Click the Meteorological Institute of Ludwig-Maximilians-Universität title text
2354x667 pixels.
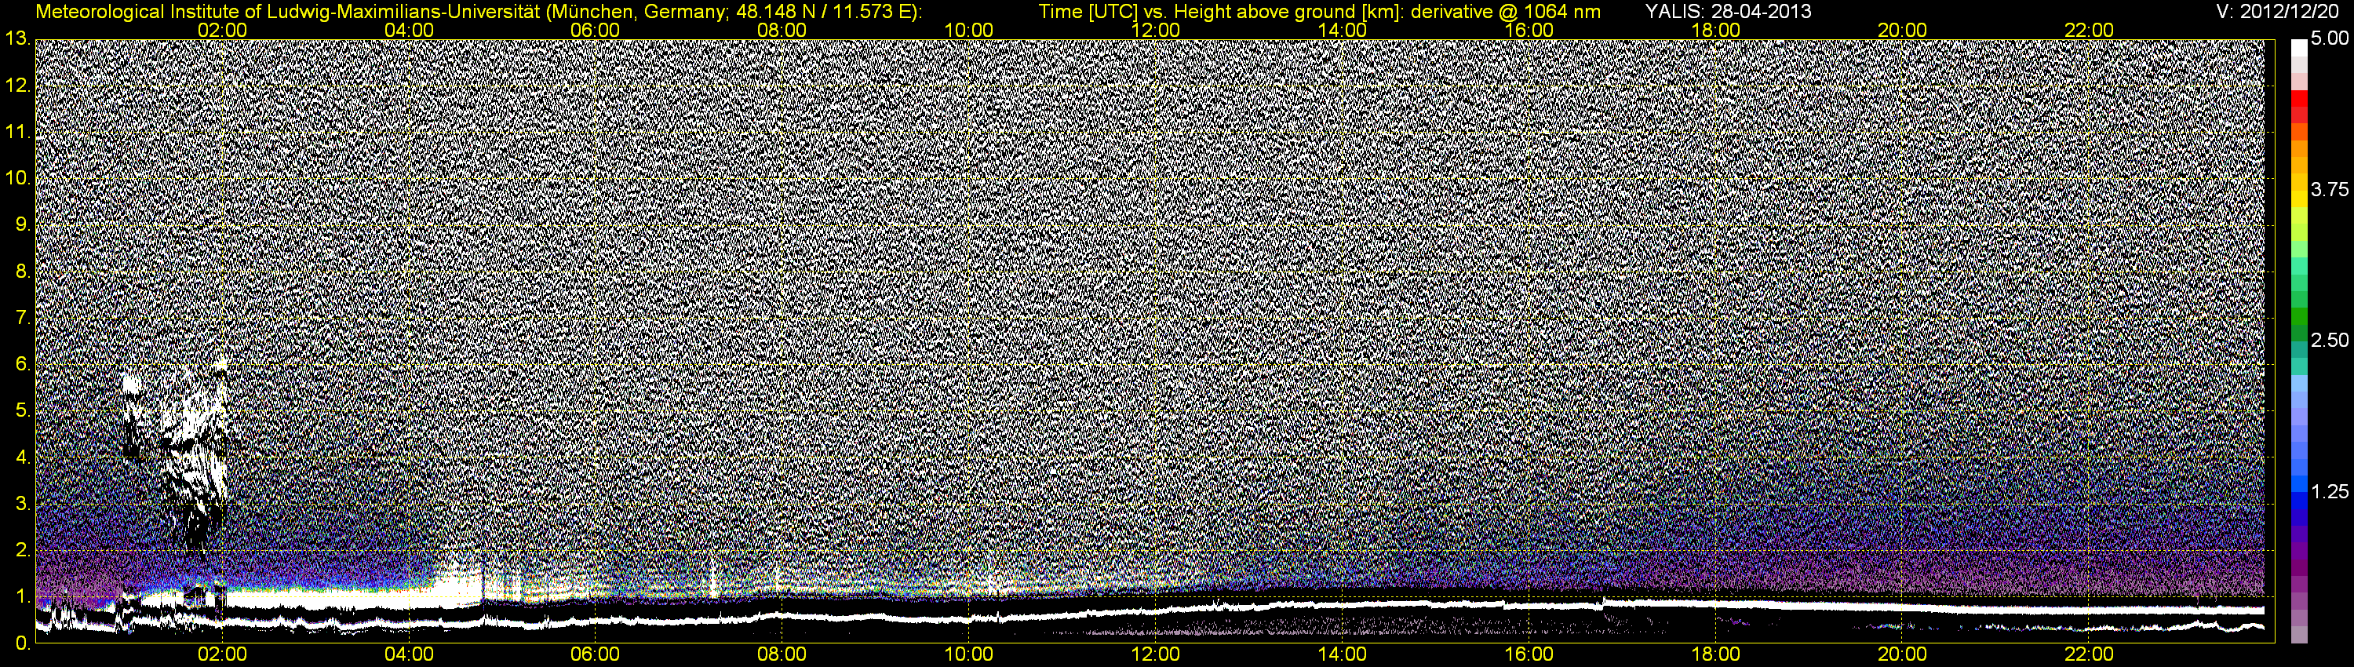pos(479,12)
